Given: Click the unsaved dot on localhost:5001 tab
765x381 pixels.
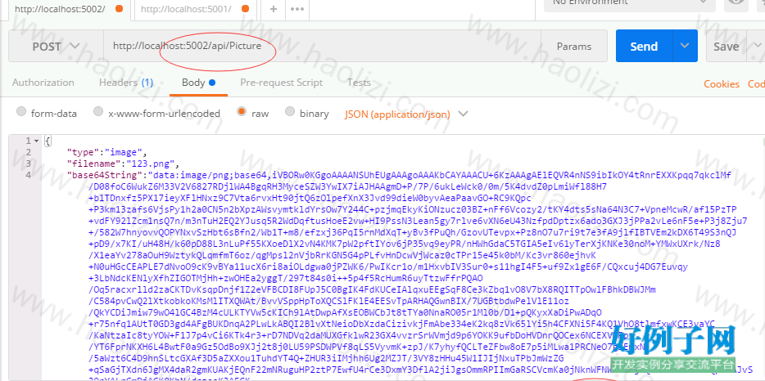Looking at the screenshot, I should [246, 9].
